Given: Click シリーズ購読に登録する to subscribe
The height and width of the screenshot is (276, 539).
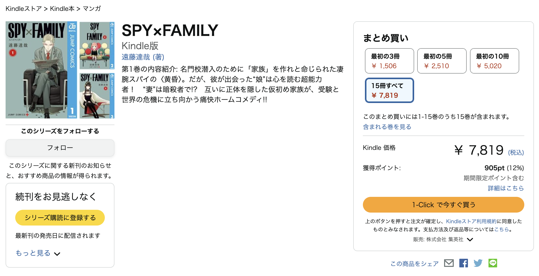Looking at the screenshot, I should click(60, 217).
